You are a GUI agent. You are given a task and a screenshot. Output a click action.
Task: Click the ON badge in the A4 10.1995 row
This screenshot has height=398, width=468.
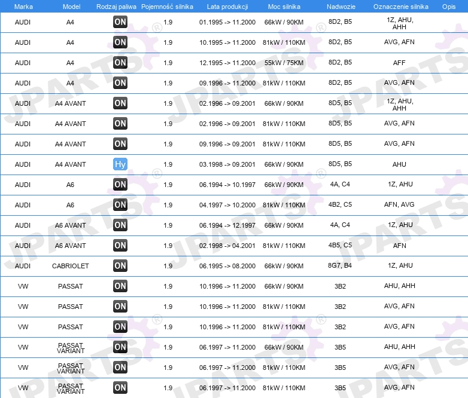tap(120, 42)
